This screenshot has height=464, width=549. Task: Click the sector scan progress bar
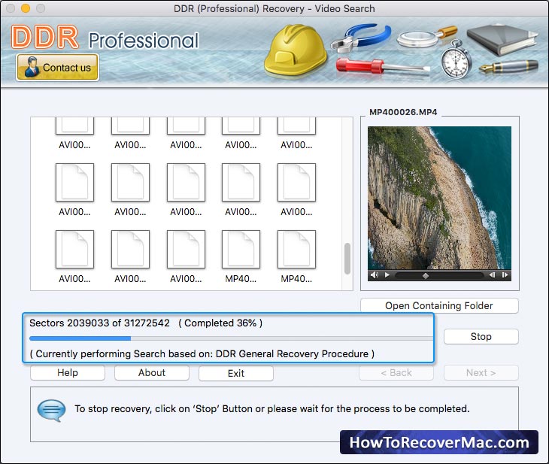click(x=231, y=338)
